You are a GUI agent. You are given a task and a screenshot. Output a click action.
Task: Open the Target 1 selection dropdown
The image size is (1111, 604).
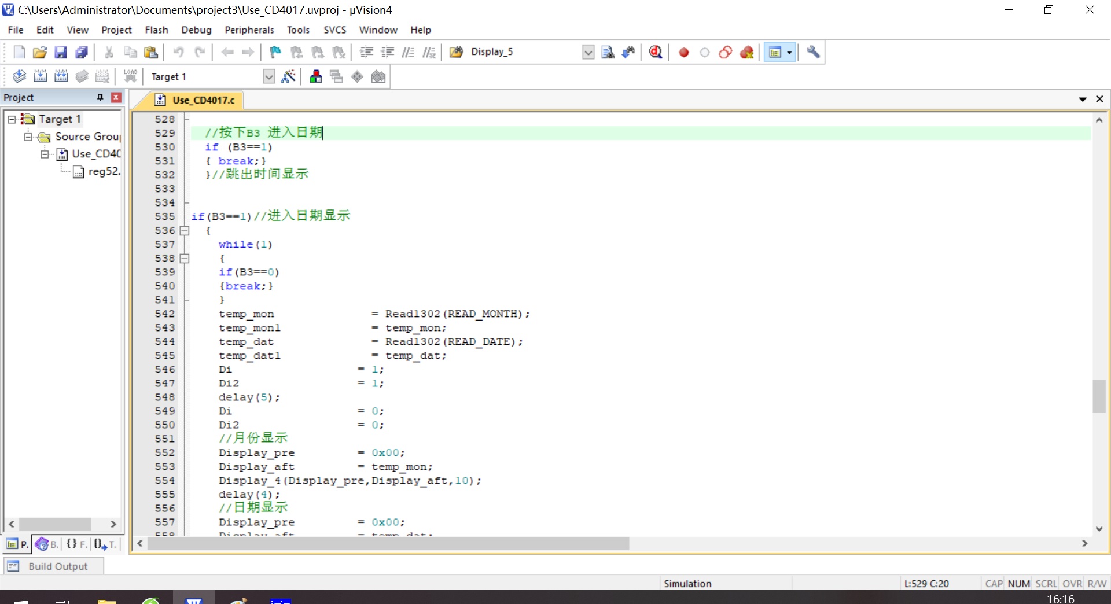pos(268,76)
